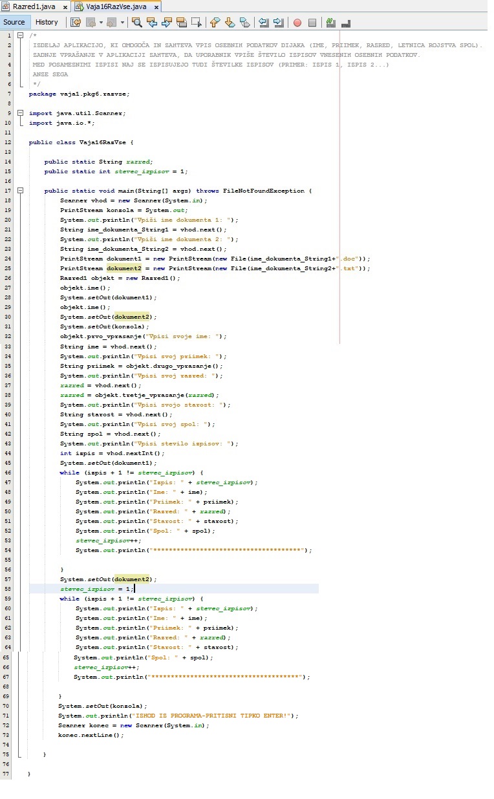Click Find Next Occurrence icon
This screenshot has width=494, height=799.
click(167, 22)
